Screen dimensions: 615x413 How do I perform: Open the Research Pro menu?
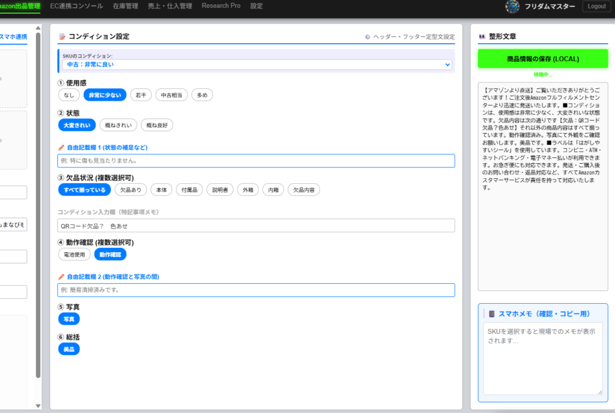(221, 6)
